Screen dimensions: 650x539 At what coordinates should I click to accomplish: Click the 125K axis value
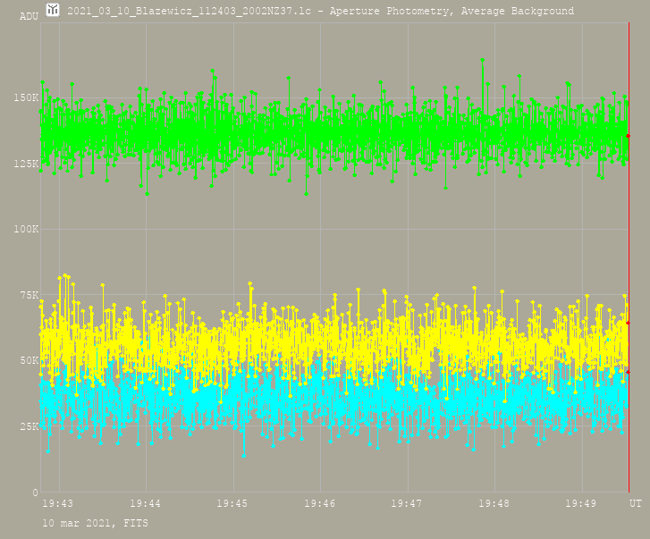tap(26, 164)
